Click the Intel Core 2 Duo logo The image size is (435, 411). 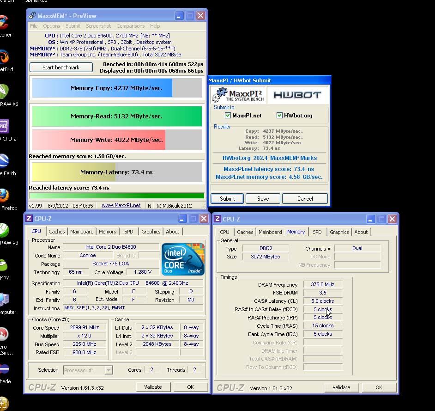click(183, 259)
